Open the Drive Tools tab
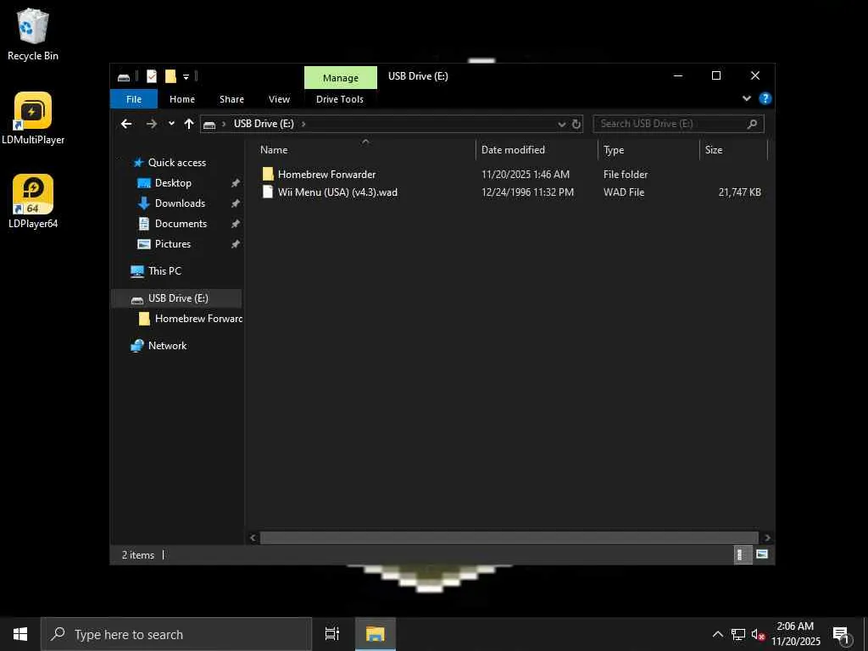This screenshot has width=868, height=651. (340, 99)
